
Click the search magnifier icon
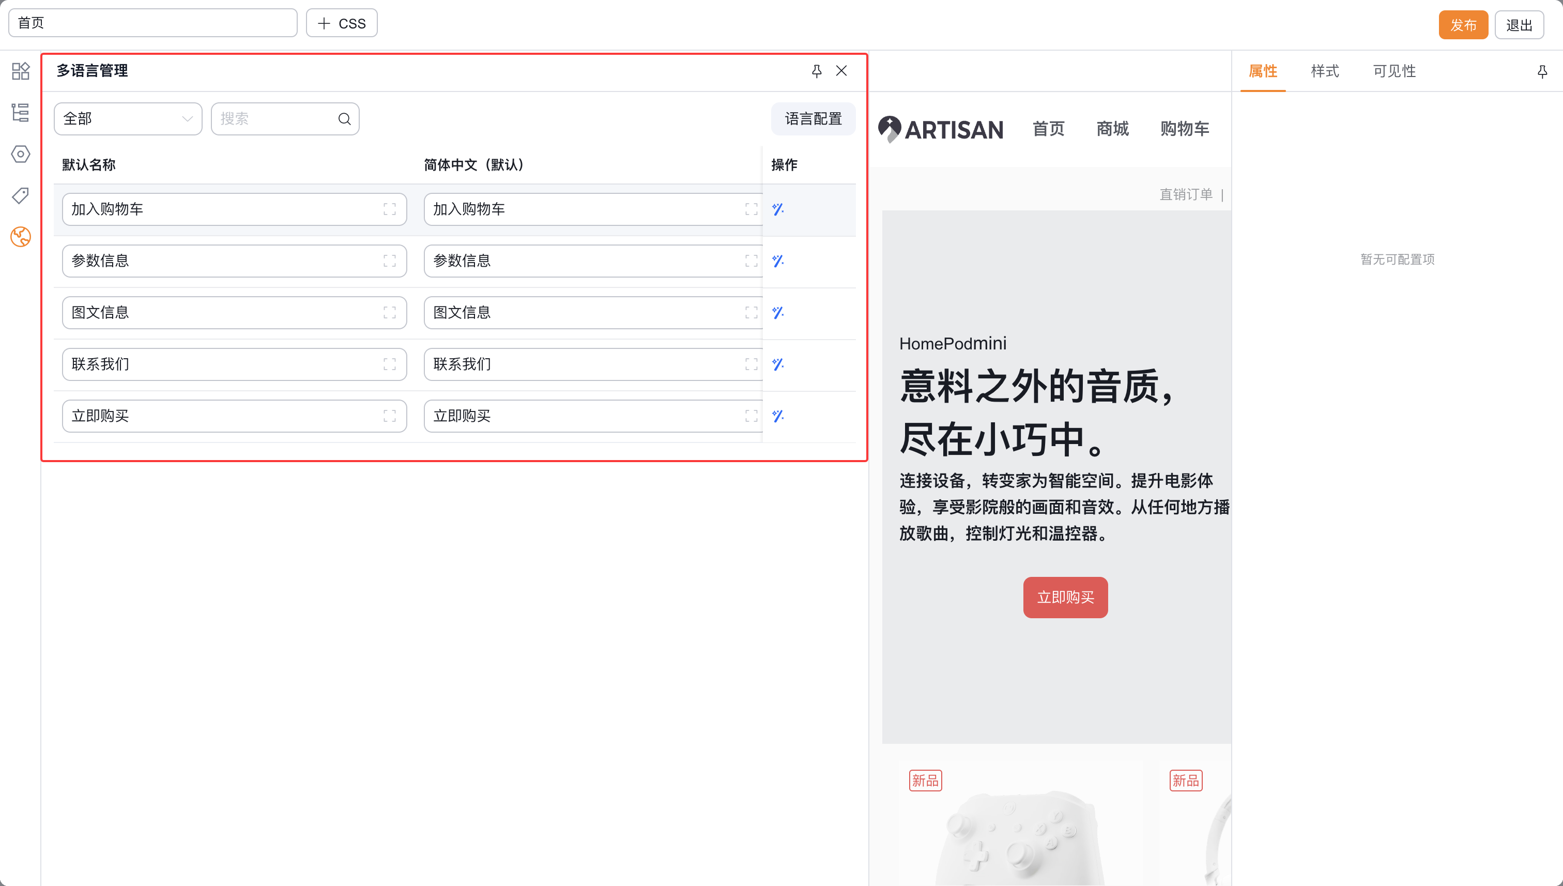click(x=344, y=119)
